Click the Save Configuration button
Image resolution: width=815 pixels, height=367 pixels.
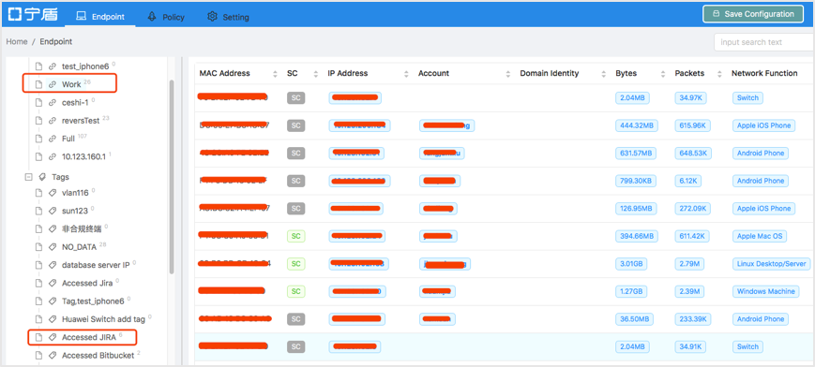coord(752,14)
